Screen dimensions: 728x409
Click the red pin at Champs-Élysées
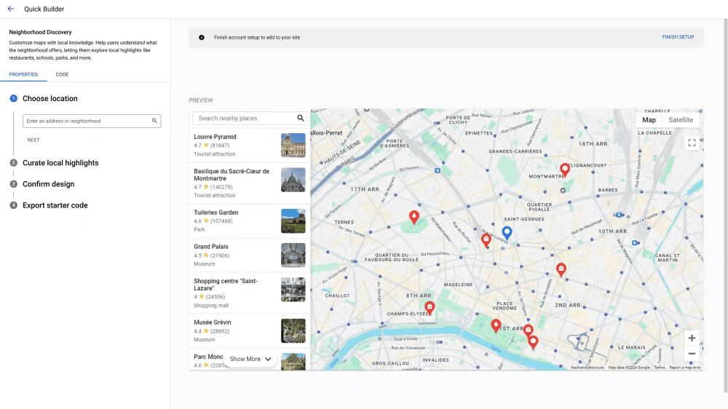click(x=430, y=308)
